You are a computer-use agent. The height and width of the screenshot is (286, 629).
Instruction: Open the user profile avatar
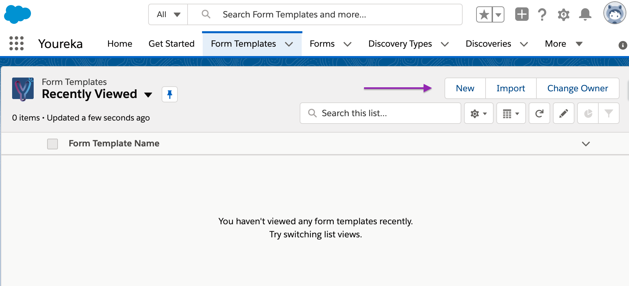coord(615,13)
